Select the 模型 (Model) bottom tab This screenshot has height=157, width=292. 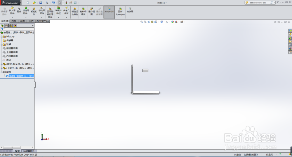tap(17, 151)
